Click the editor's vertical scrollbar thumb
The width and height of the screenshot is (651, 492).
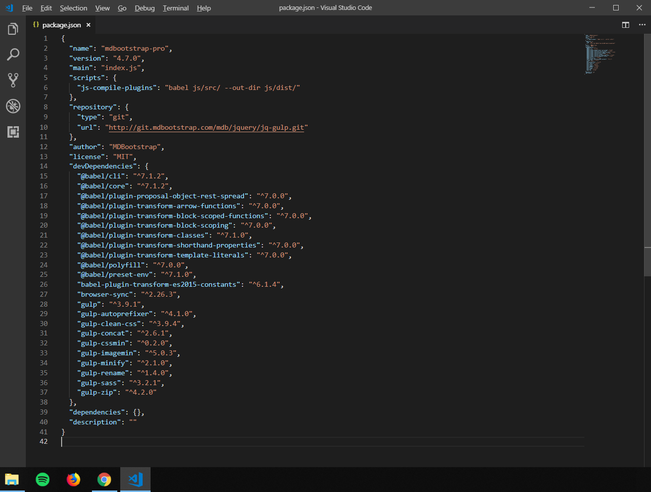[x=648, y=154]
